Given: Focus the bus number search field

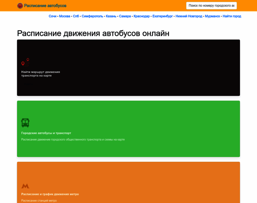Looking at the screenshot, I should (x=211, y=5).
